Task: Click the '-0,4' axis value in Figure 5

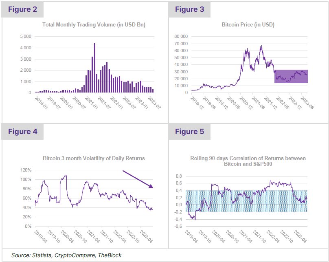Action: (x=178, y=219)
